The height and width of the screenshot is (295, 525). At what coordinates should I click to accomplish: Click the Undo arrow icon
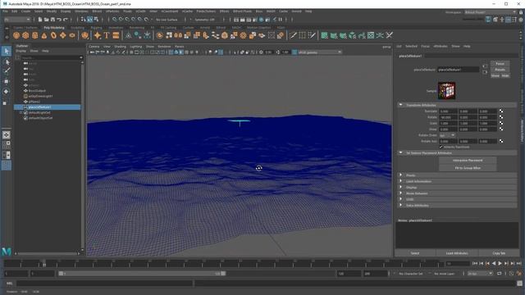pos(59,20)
